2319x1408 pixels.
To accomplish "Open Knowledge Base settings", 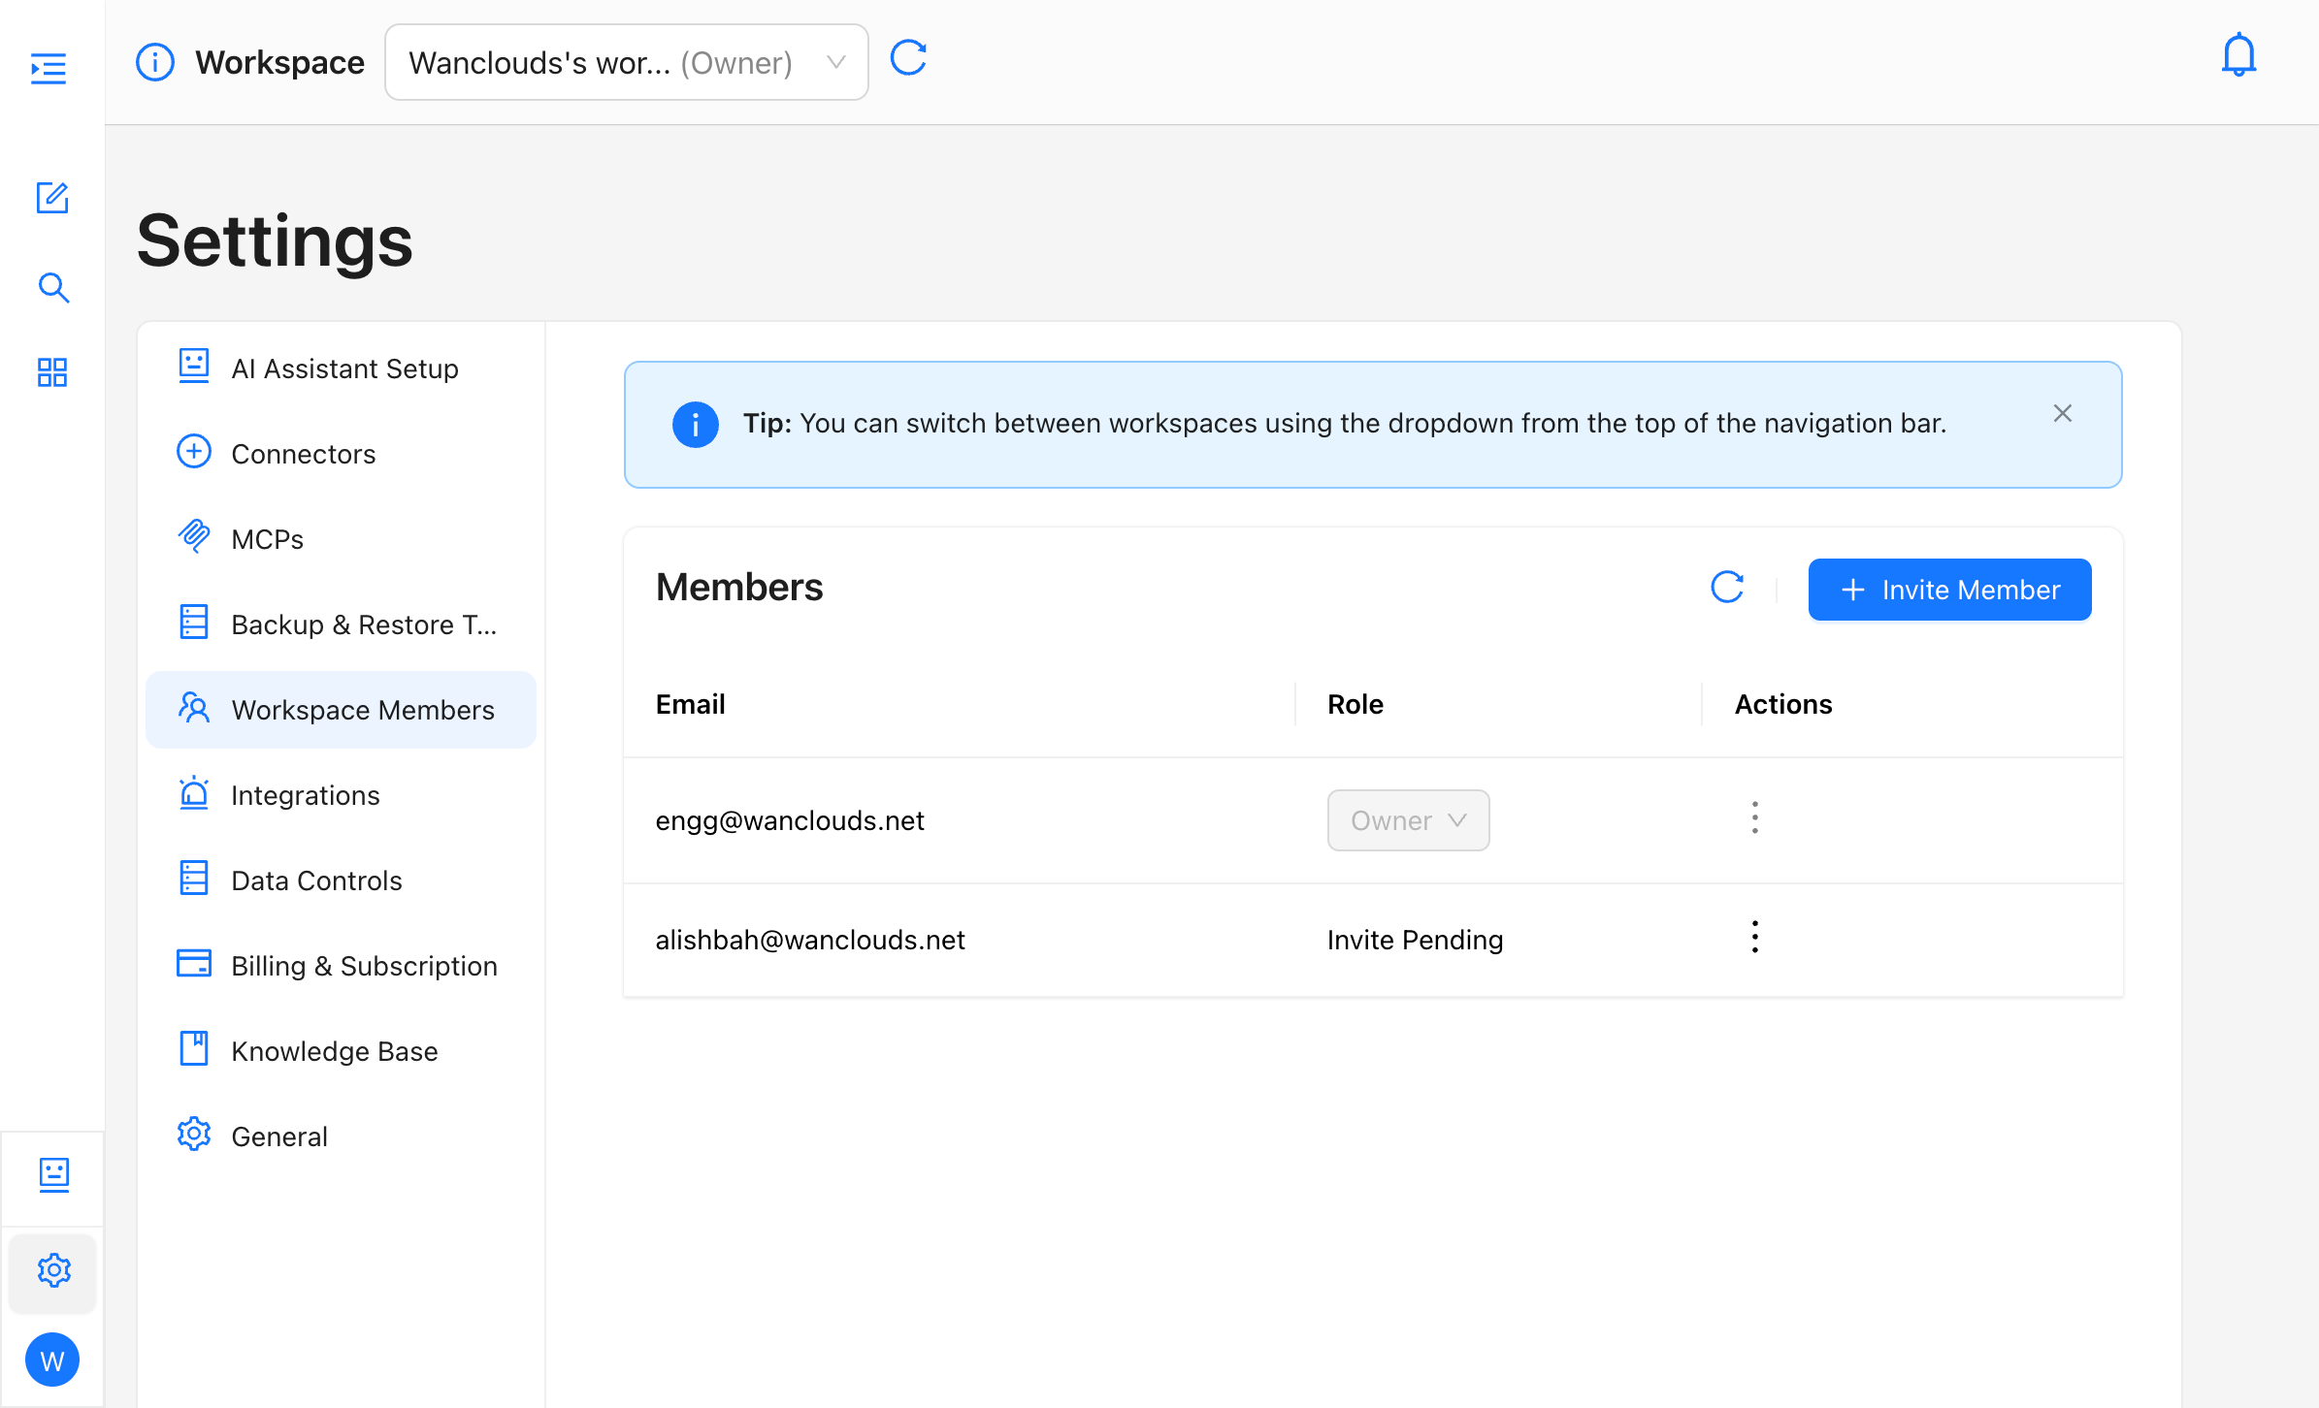I will [x=341, y=1051].
